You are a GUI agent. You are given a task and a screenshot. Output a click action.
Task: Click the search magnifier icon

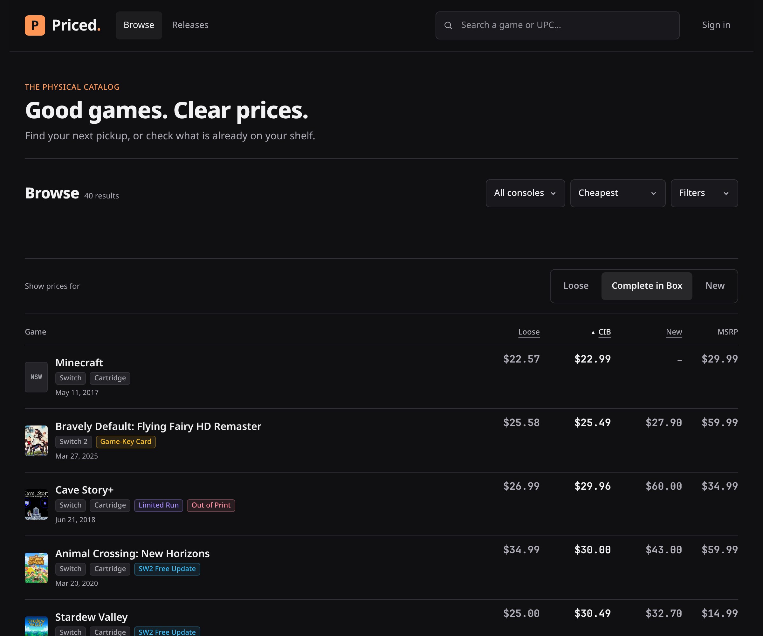[x=448, y=25]
